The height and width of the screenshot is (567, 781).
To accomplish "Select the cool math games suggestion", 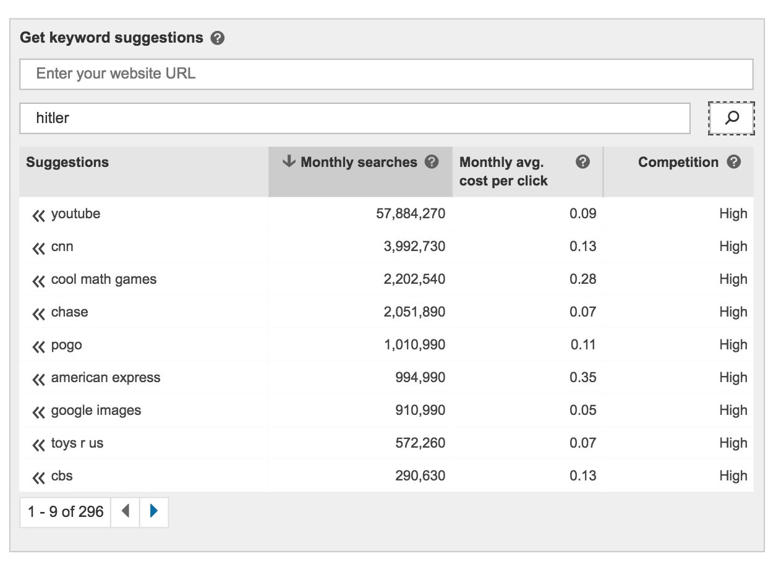I will 104,279.
